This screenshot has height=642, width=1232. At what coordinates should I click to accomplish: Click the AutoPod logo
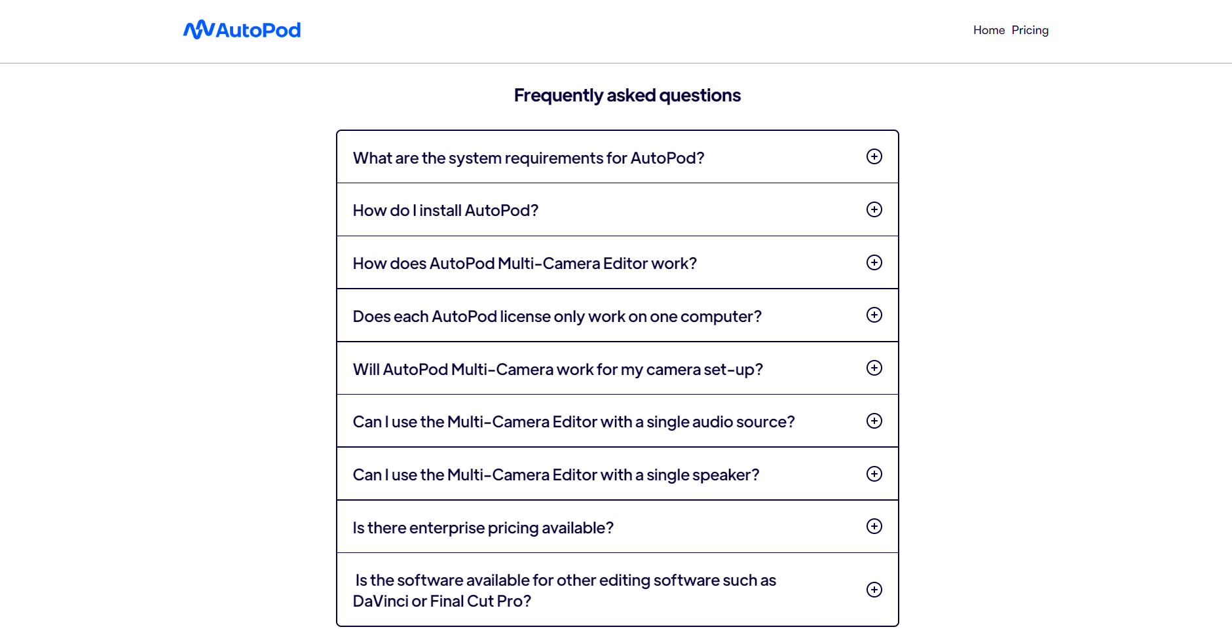242,30
